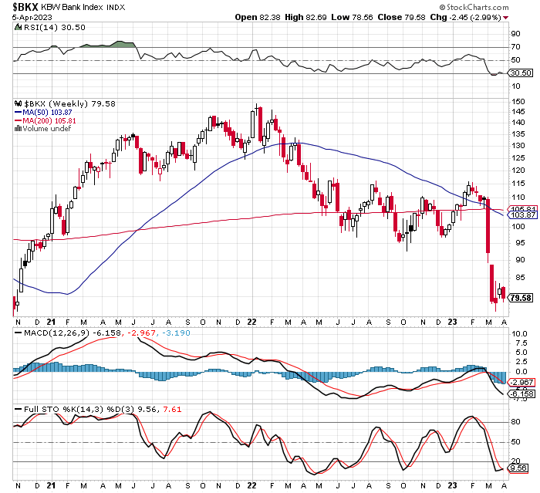Click the Close 79.58 header value
The height and width of the screenshot is (493, 540).
tap(401, 17)
